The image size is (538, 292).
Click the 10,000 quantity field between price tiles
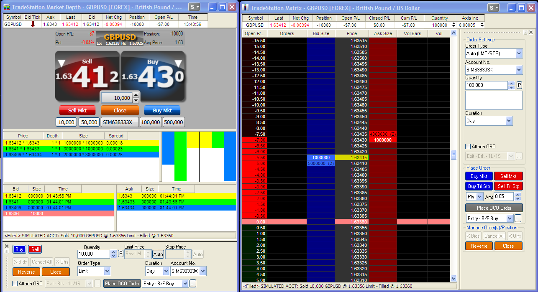coord(117,98)
